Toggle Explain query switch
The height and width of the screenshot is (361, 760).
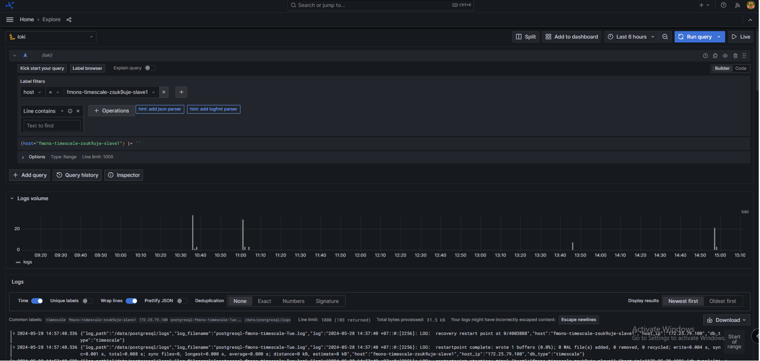150,68
